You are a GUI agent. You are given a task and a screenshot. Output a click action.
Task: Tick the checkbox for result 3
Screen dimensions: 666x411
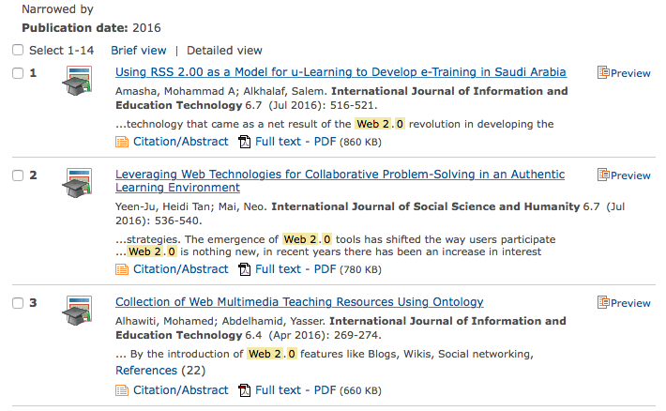pyautogui.click(x=18, y=303)
